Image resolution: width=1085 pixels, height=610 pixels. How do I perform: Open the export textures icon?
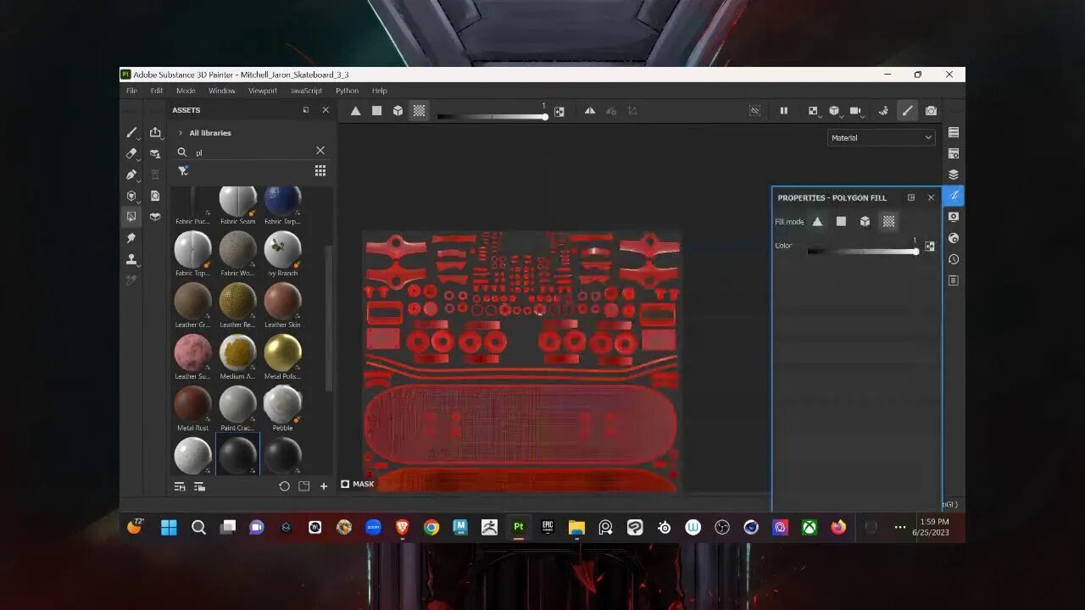click(x=155, y=133)
